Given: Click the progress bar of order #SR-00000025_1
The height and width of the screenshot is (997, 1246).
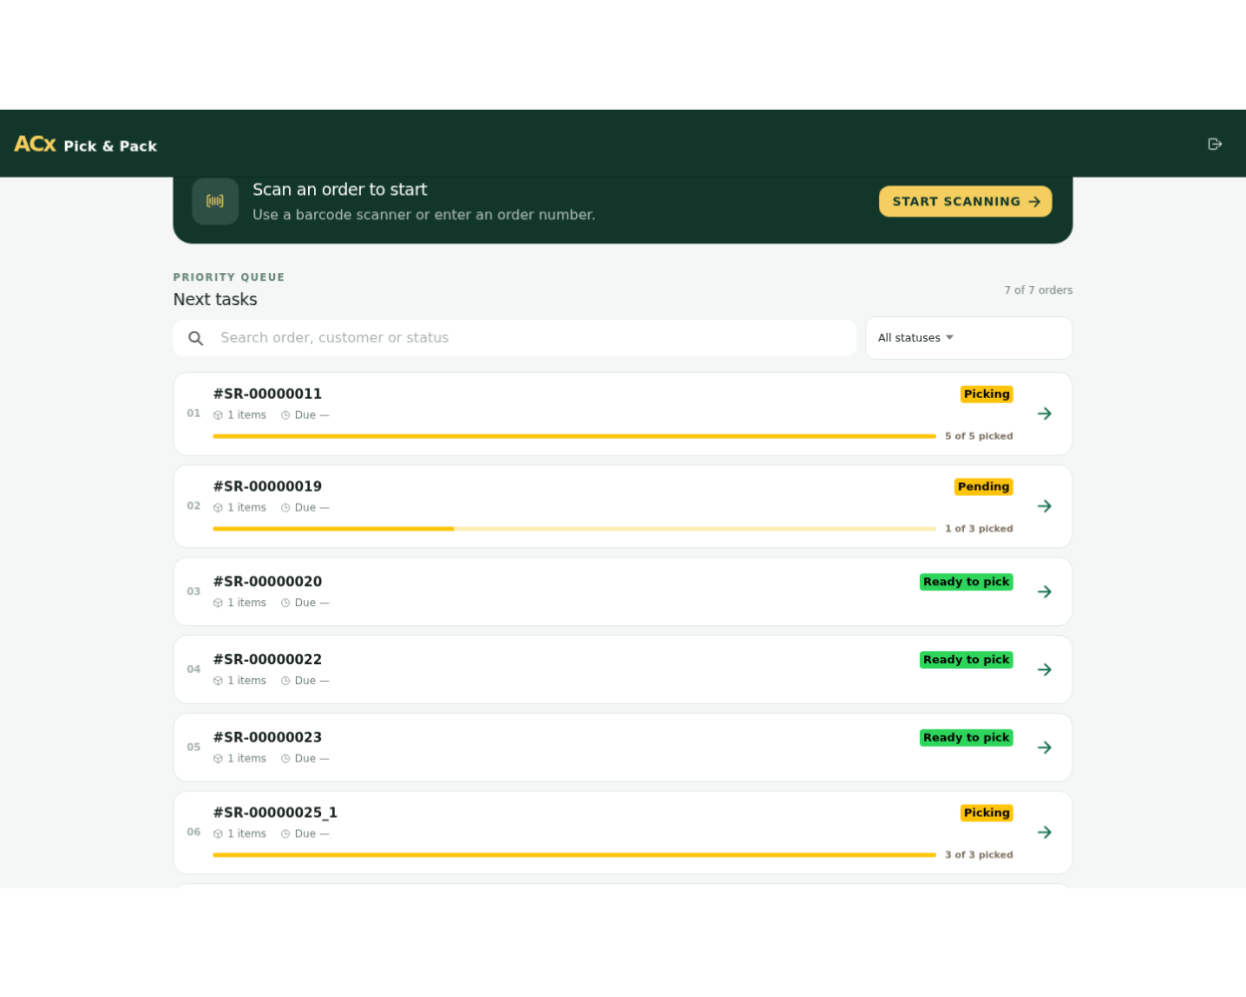Looking at the screenshot, I should point(574,855).
